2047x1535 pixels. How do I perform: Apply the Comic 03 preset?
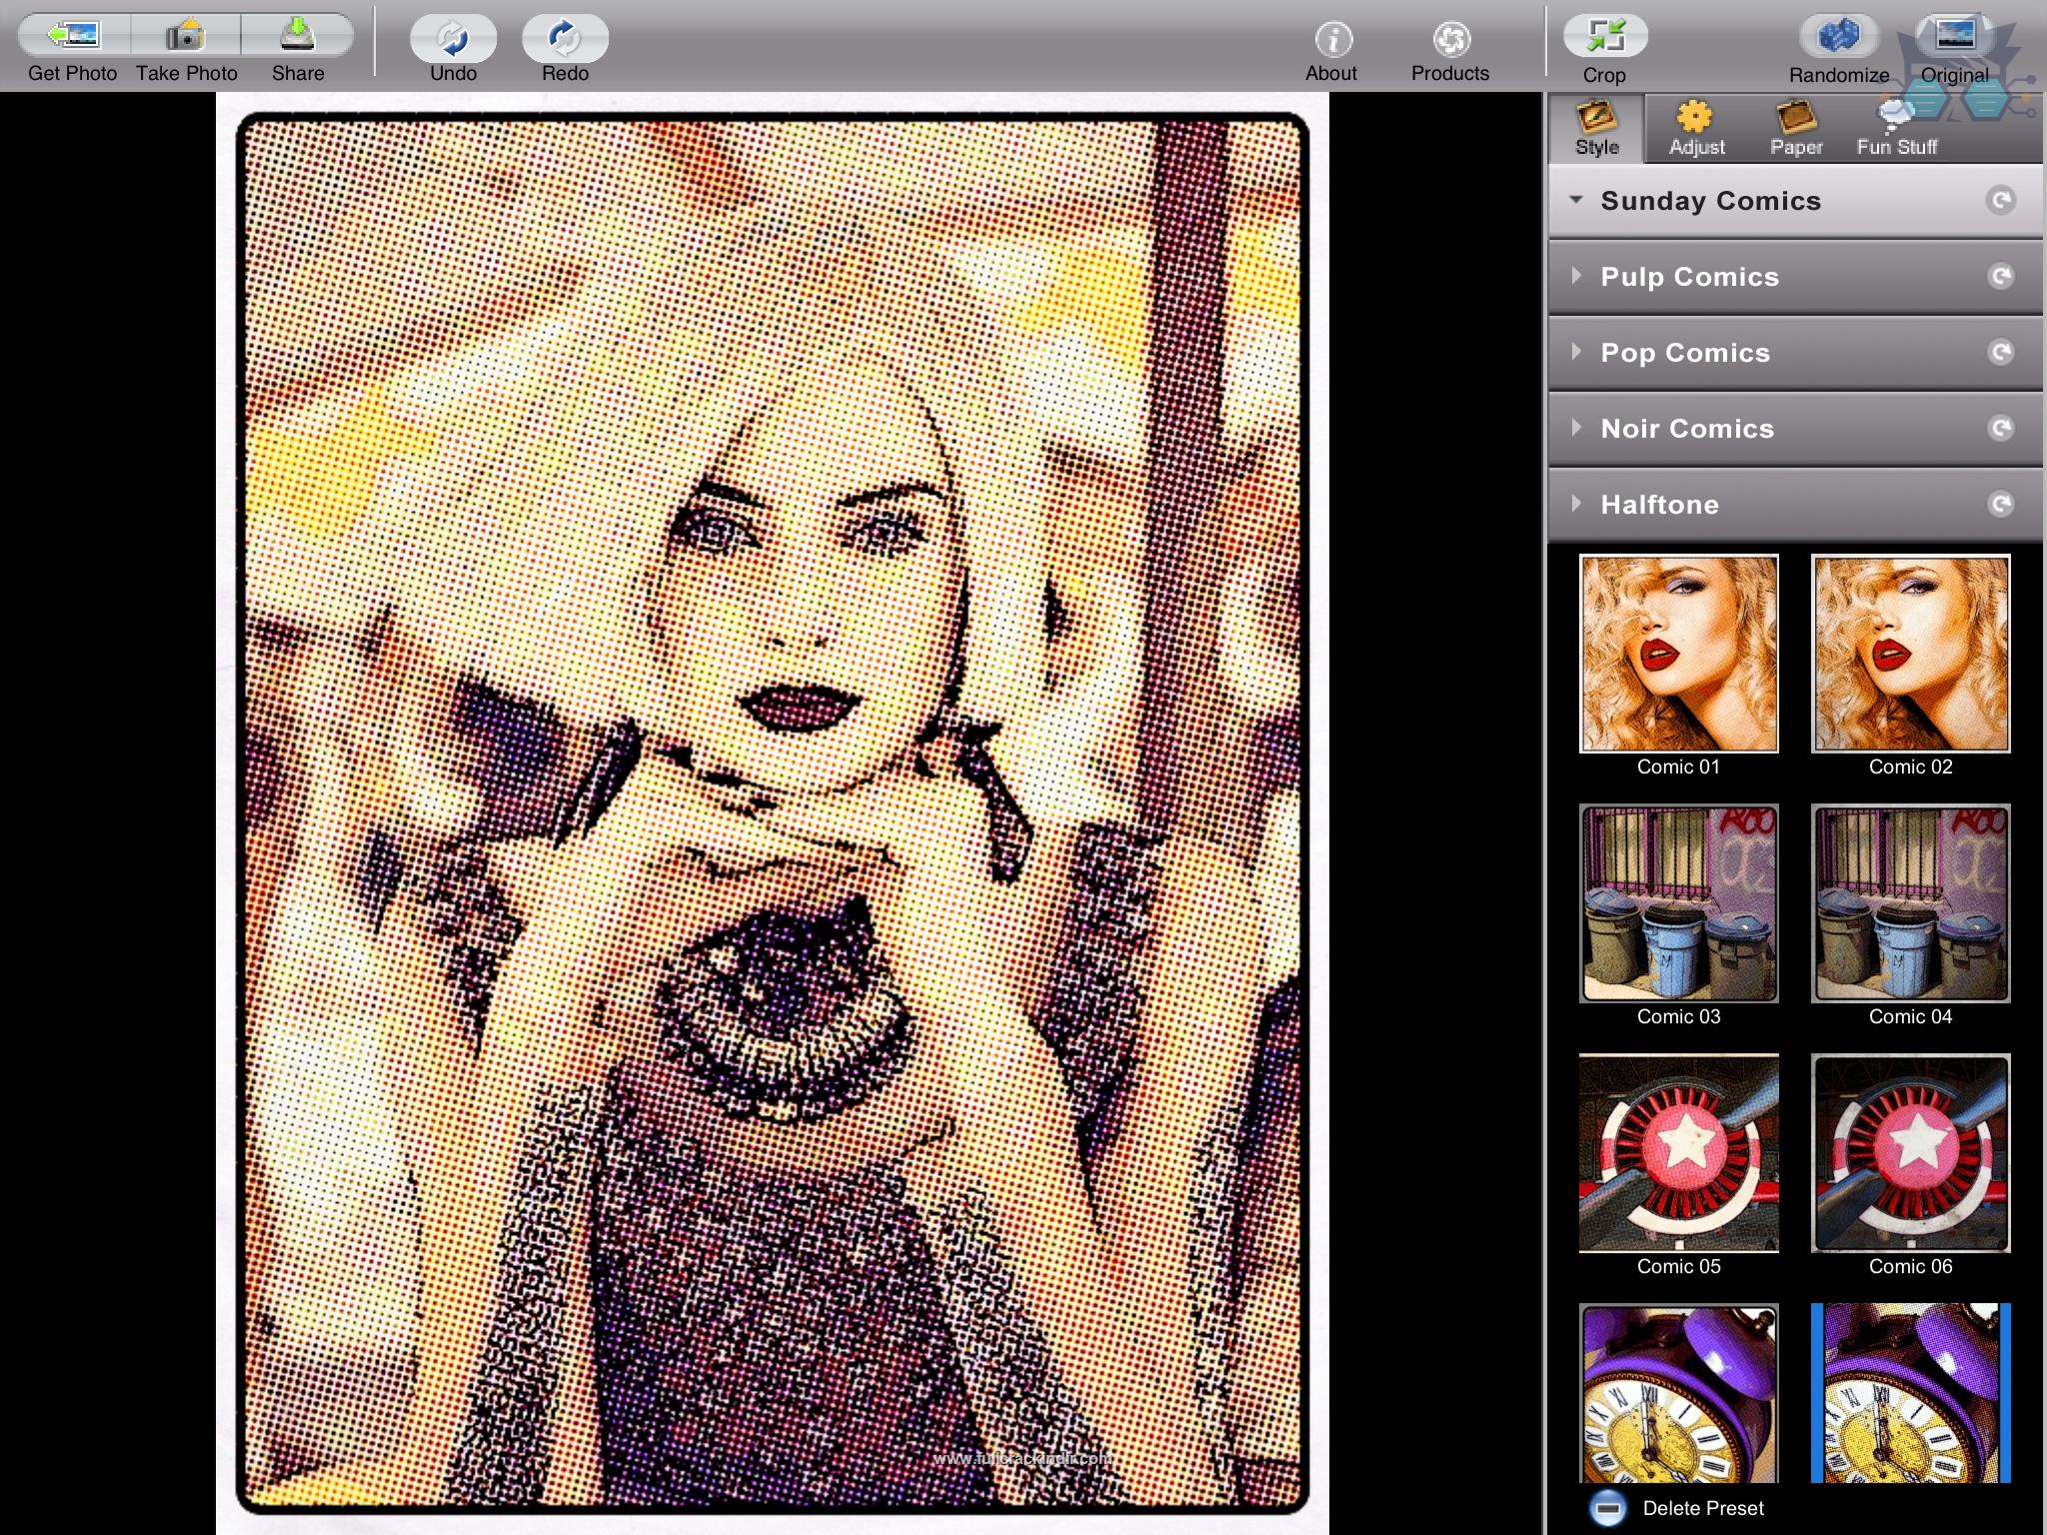tap(1679, 903)
